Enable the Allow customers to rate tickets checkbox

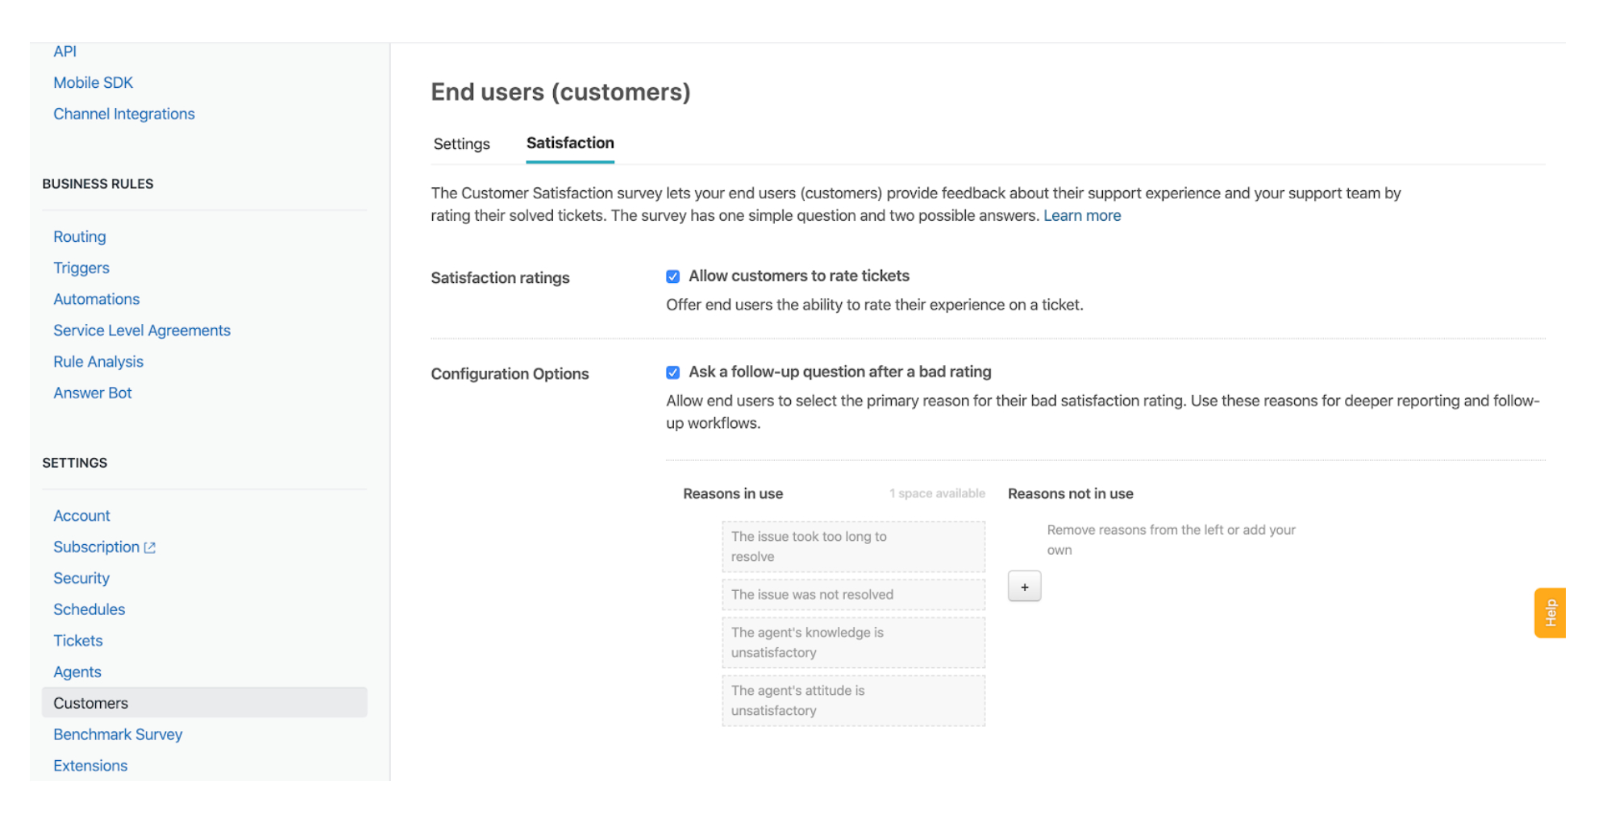click(673, 276)
